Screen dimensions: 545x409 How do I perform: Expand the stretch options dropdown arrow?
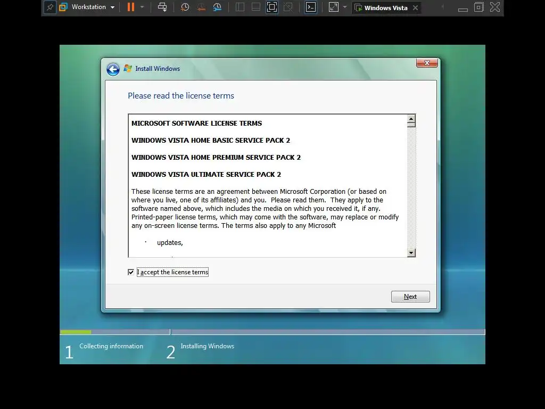point(345,7)
